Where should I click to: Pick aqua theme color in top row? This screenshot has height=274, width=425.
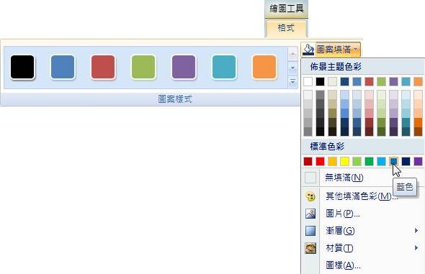(x=406, y=81)
